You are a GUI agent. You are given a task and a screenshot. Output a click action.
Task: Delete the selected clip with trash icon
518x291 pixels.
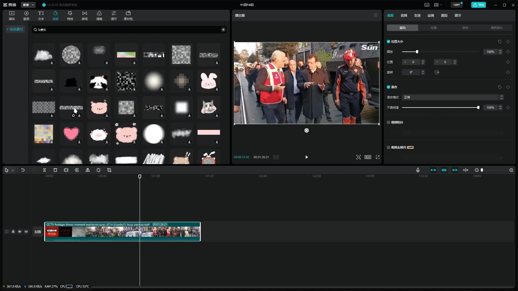coord(55,170)
